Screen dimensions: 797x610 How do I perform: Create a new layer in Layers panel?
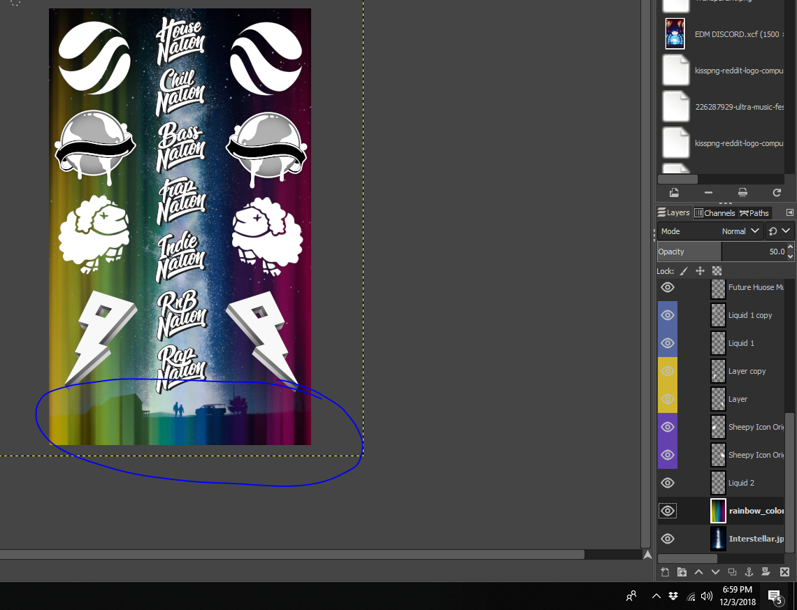pos(665,572)
